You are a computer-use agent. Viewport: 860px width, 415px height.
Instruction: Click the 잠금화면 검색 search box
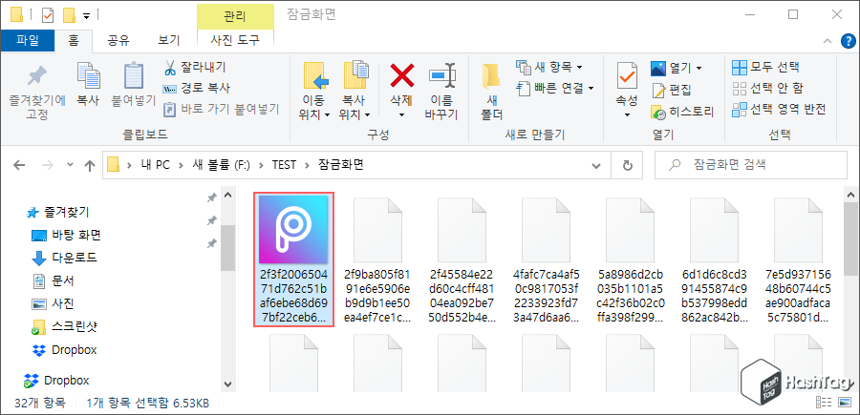coord(751,165)
